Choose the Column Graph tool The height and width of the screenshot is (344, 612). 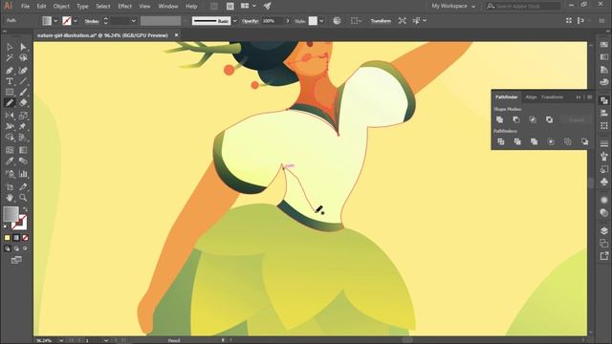23,174
